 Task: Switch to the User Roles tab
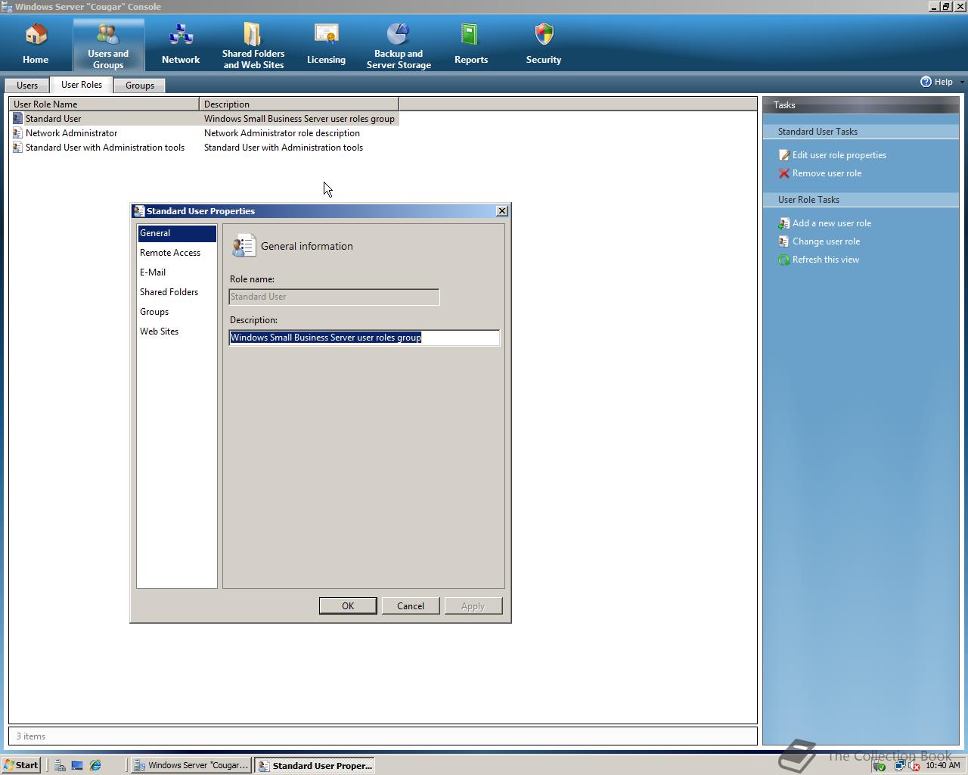click(x=82, y=85)
